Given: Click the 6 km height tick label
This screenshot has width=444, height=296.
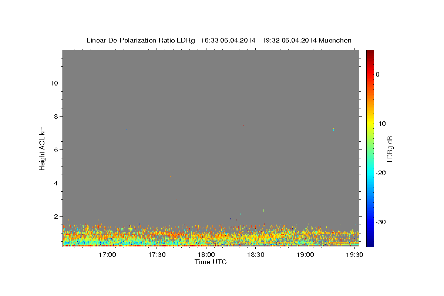Looking at the screenshot, I should tap(55, 150).
